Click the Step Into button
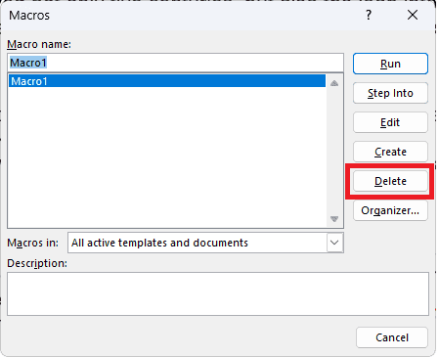Image resolution: width=439 pixels, height=357 pixels. point(390,93)
